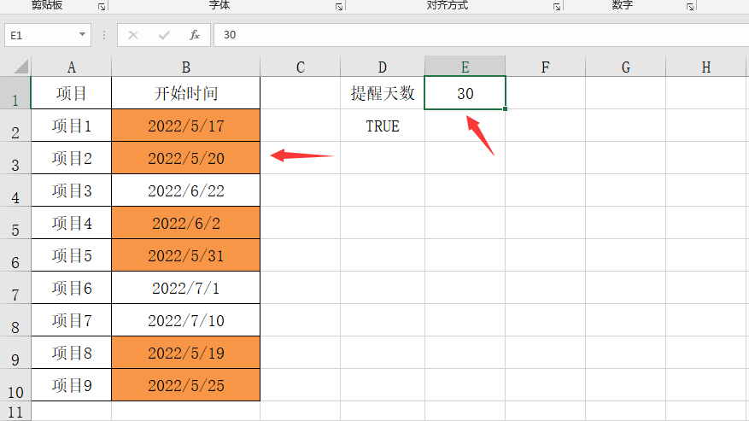Select column B header
The width and height of the screenshot is (749, 421).
pos(186,67)
